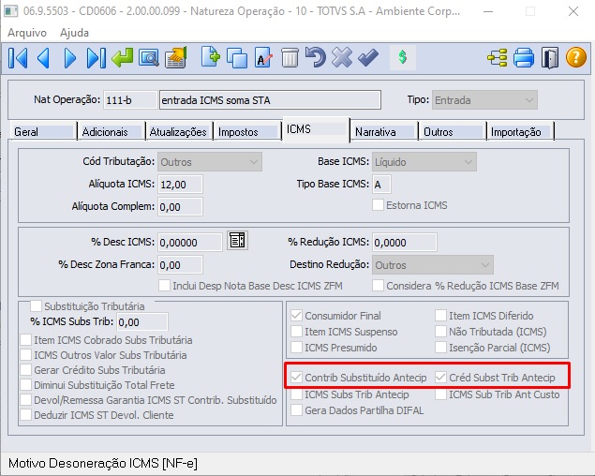Open the Arquivo menu

click(27, 33)
